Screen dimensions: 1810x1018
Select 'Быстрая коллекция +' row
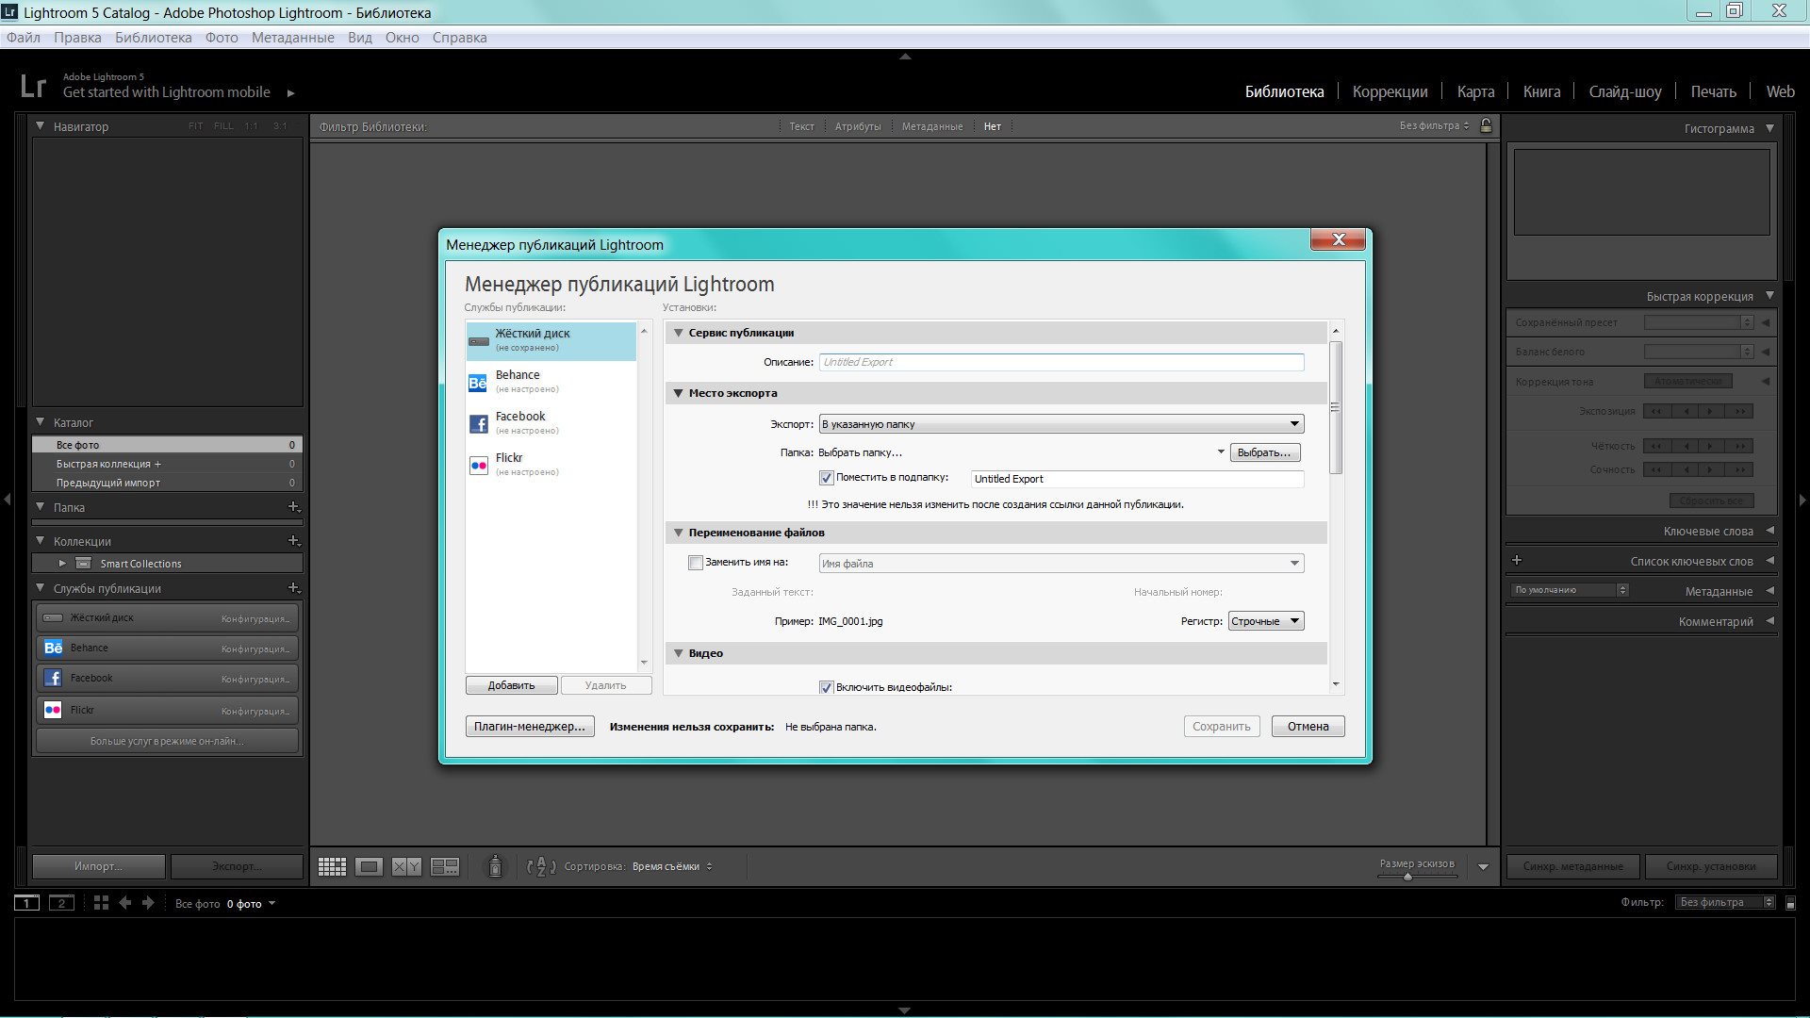(x=167, y=464)
